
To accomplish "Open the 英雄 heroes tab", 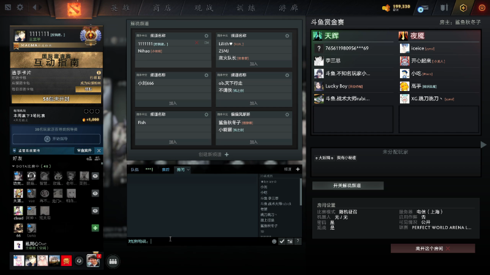I will (x=120, y=8).
